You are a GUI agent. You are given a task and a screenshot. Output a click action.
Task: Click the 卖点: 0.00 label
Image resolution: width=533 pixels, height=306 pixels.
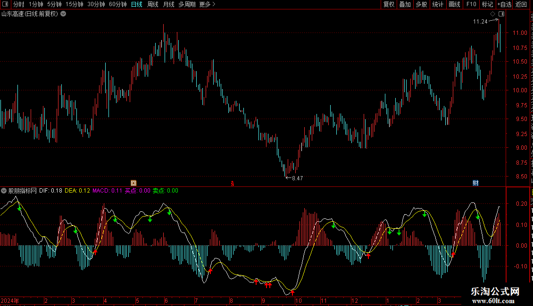[x=166, y=191]
